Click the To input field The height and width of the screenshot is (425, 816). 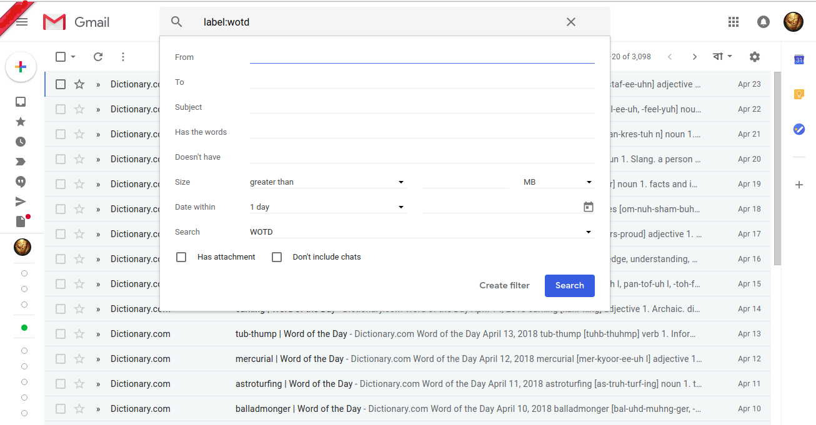click(x=422, y=82)
